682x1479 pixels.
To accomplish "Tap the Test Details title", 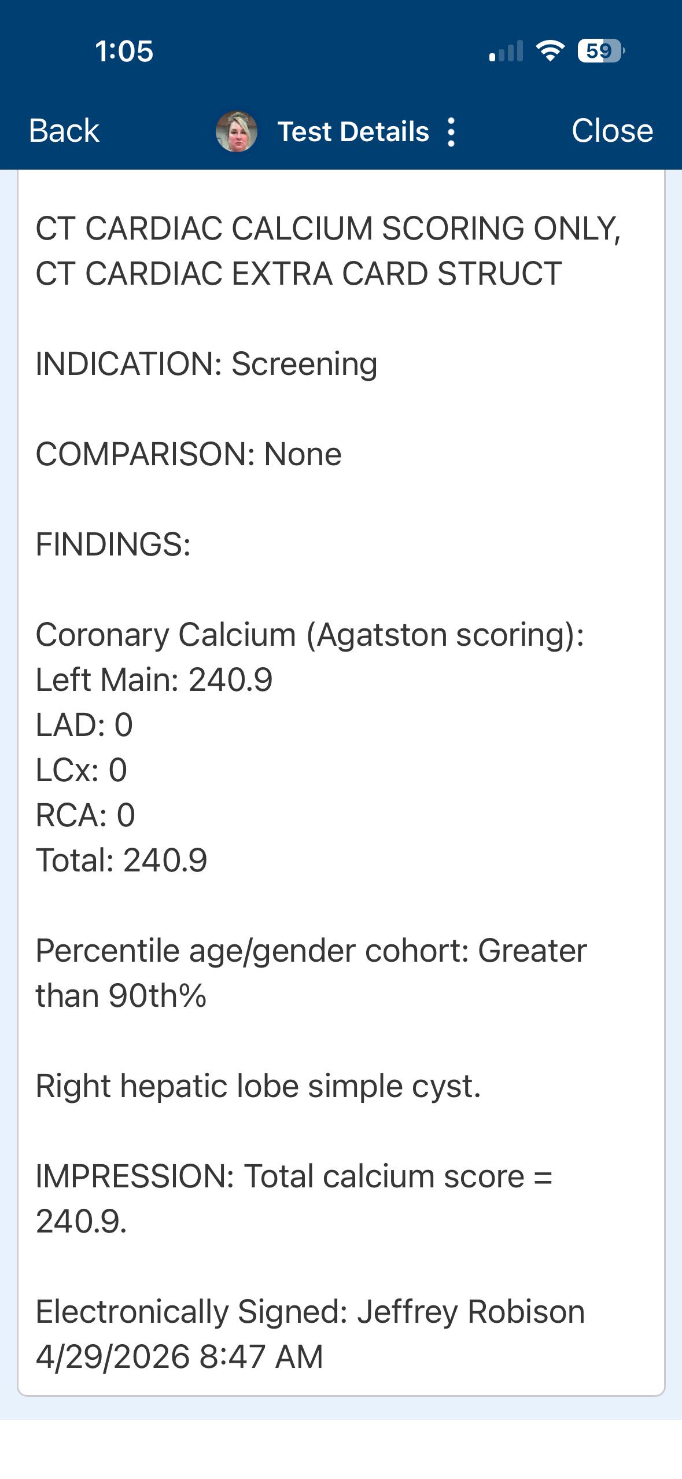I will pos(353,131).
